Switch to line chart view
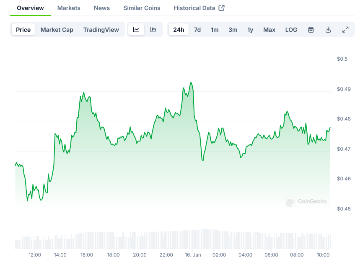 [136, 30]
